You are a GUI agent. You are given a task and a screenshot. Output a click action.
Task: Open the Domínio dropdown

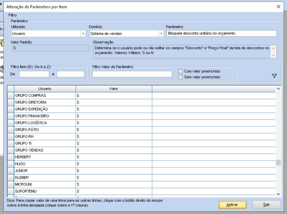tap(161, 34)
